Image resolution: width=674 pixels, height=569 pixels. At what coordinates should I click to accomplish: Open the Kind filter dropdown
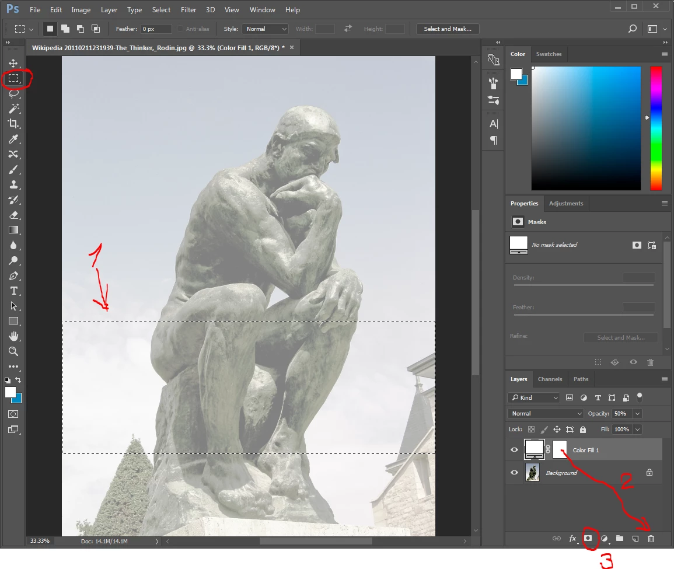pyautogui.click(x=533, y=397)
